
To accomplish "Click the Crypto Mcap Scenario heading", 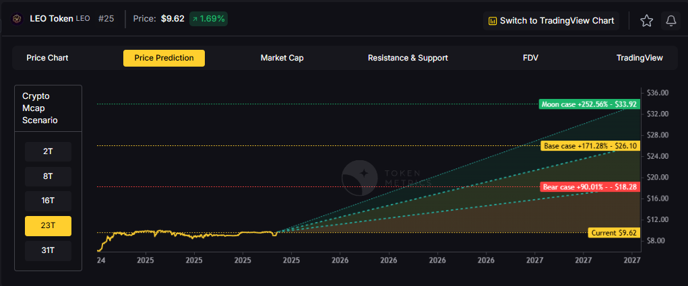I will 40,108.
